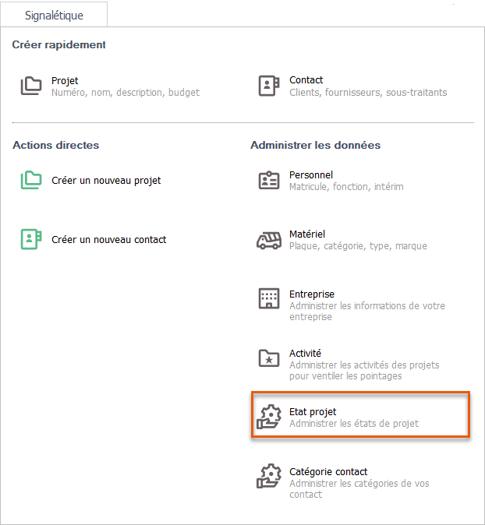Image resolution: width=485 pixels, height=525 pixels.
Task: Click the Matériel van icon
Action: click(269, 240)
